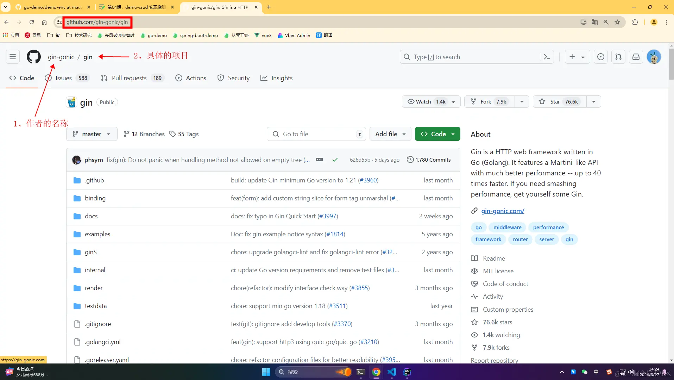Open the examples folder

pyautogui.click(x=97, y=234)
